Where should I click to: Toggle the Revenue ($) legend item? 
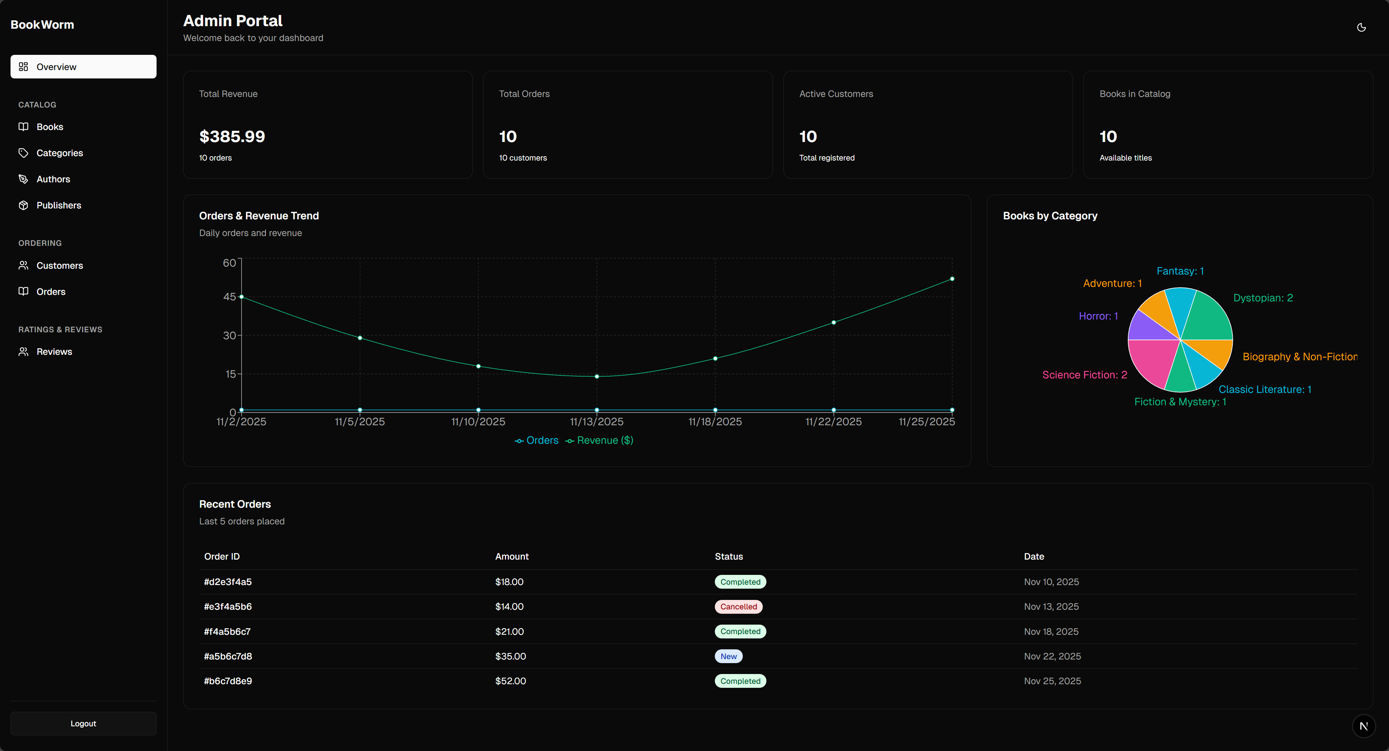coord(600,441)
